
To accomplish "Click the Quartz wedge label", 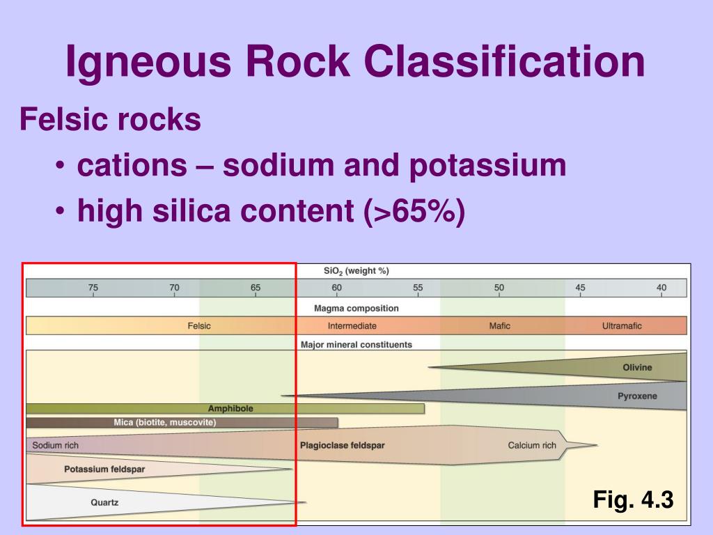I will click(104, 502).
